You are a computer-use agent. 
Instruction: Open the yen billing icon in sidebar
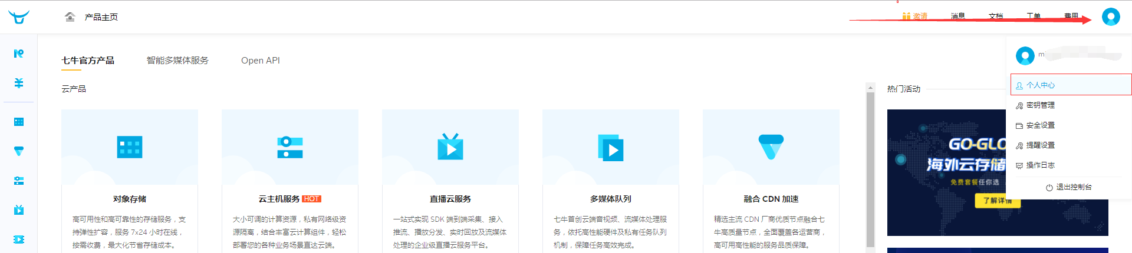[19, 83]
